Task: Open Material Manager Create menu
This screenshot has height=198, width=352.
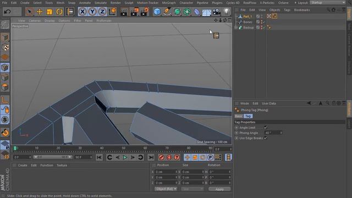Action: (23, 165)
